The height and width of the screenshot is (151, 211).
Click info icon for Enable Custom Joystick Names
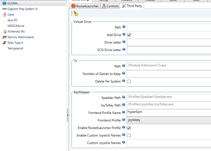(124, 135)
